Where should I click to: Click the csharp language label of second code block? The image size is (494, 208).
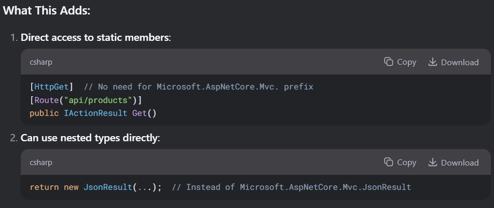[x=41, y=162]
